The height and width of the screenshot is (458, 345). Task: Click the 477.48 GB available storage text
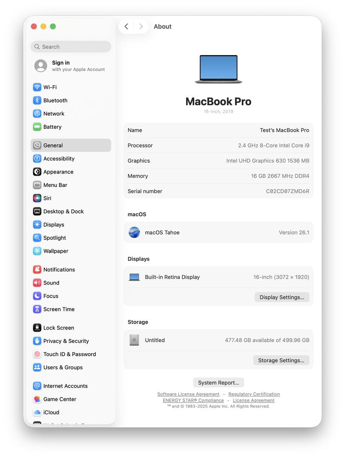click(267, 340)
